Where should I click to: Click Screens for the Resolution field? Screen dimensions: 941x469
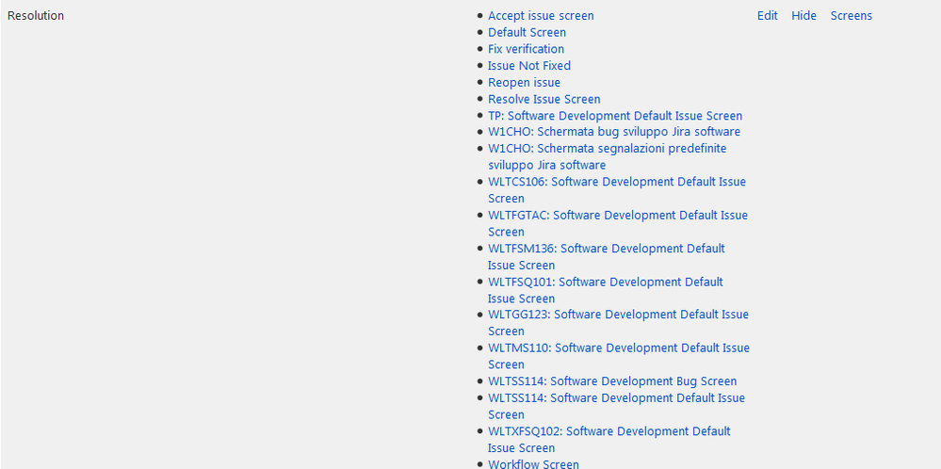tap(851, 16)
